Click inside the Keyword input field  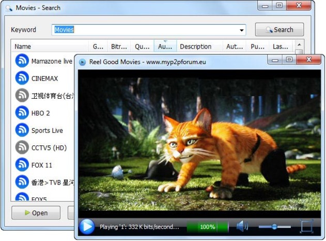[149, 30]
